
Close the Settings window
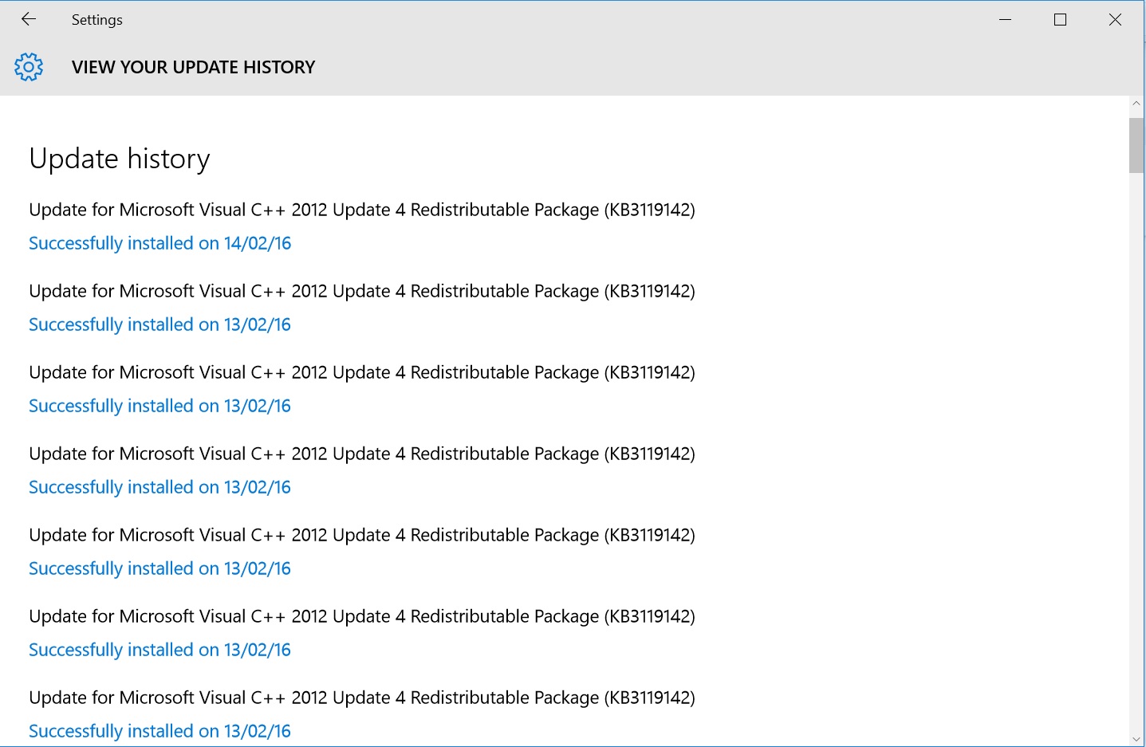click(1115, 19)
